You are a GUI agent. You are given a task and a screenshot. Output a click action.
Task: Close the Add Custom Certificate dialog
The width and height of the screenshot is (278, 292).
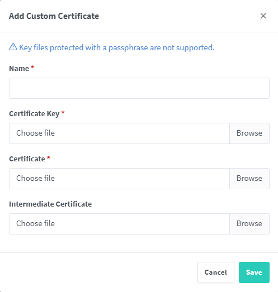pos(263,16)
